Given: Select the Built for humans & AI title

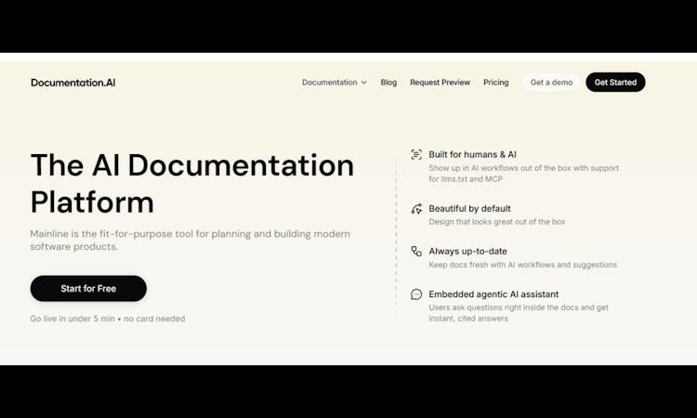Looking at the screenshot, I should (472, 155).
